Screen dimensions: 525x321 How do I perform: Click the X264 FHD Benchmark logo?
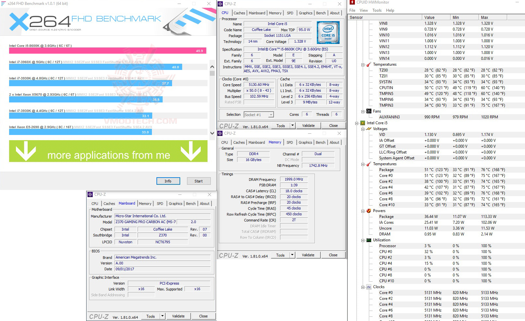[85, 22]
